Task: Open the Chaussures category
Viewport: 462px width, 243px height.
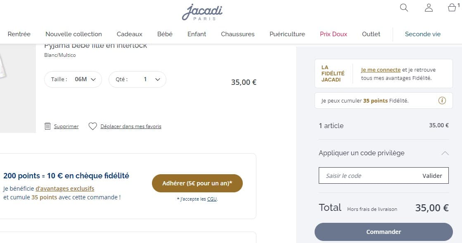Action: pos(237,34)
